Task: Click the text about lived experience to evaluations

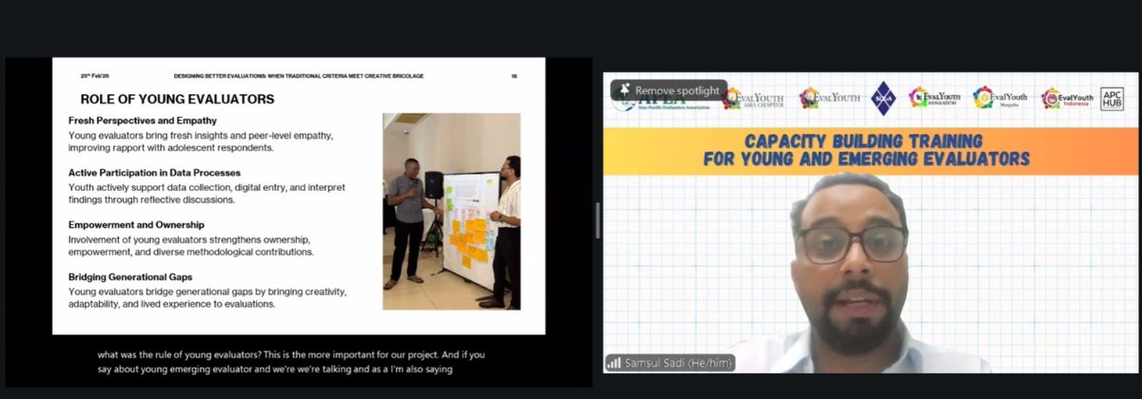Action: click(x=171, y=304)
